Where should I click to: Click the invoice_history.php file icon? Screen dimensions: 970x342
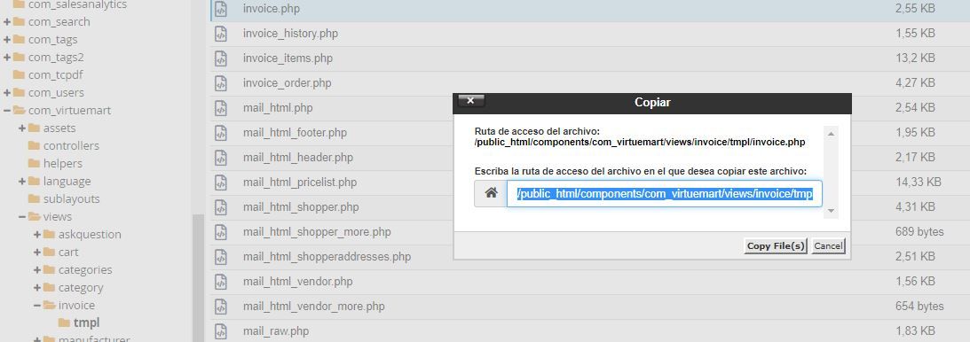pos(221,34)
